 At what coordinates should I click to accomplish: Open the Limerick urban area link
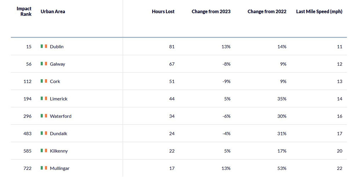pyautogui.click(x=58, y=98)
